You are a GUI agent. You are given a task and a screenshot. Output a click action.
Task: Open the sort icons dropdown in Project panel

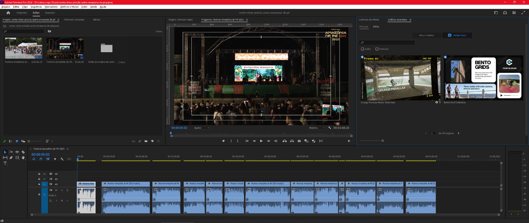coord(49,141)
